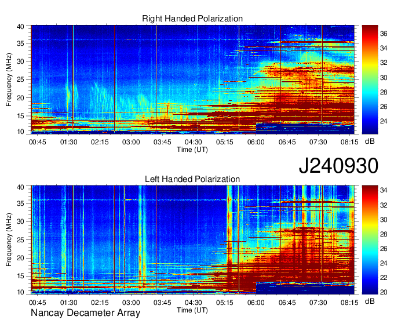394x320 pixels.
Task: Click the 06:45 time tick under upper plot
Action: coord(287,142)
